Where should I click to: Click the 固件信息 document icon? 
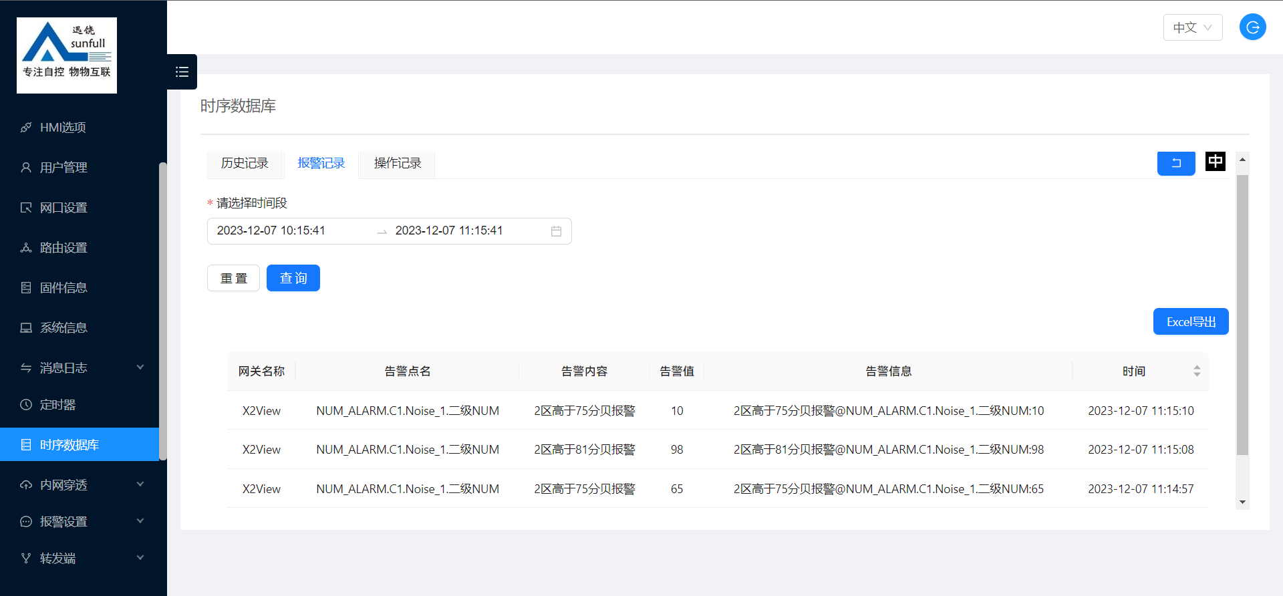(x=26, y=287)
